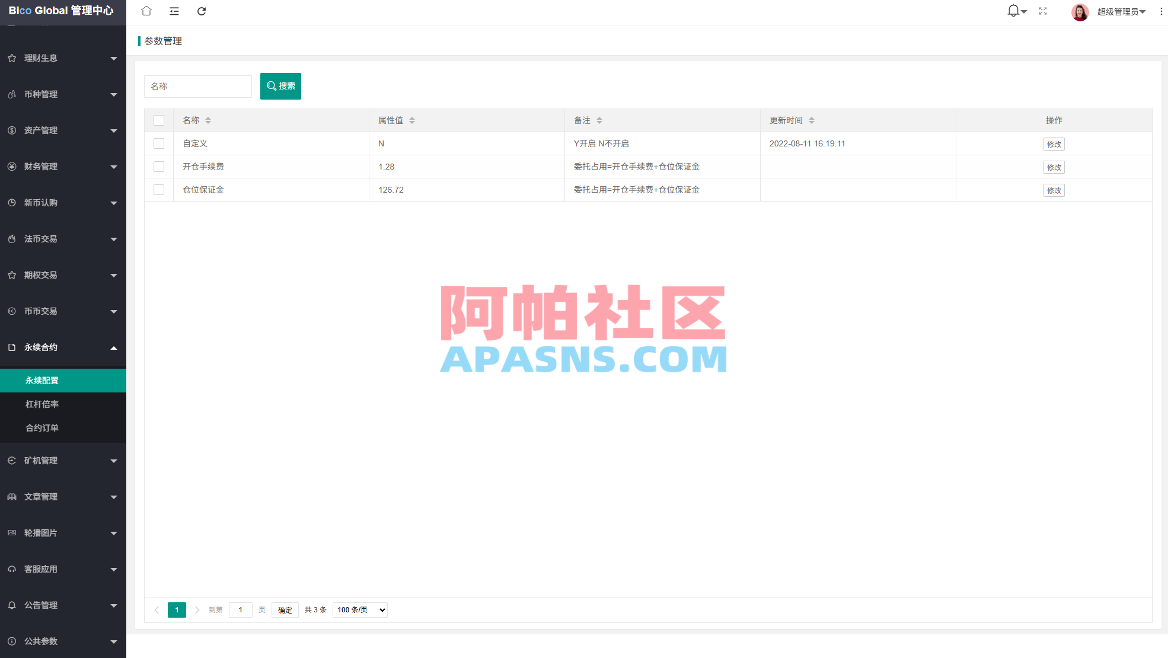Expand the 理财生息 sidebar menu
Viewport: 1168px width, 658px height.
(x=63, y=58)
